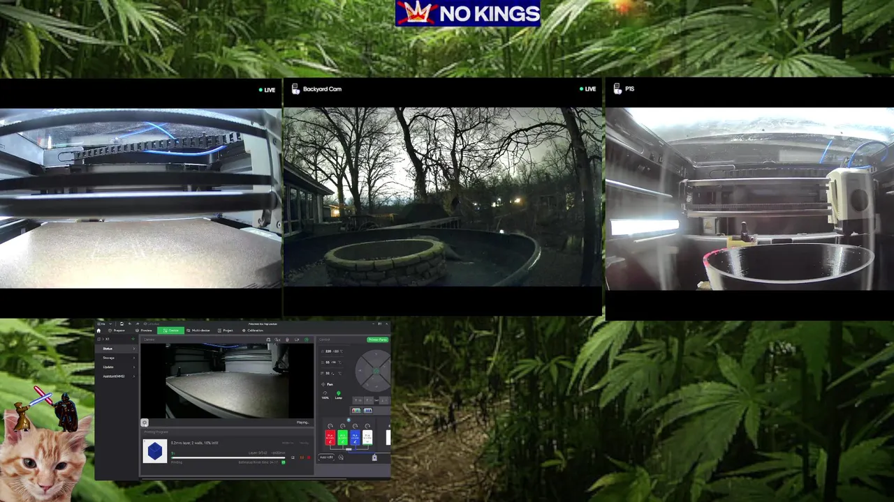This screenshot has height=502, width=894.
Task: Select the blue PLA filament slot
Action: point(355,438)
